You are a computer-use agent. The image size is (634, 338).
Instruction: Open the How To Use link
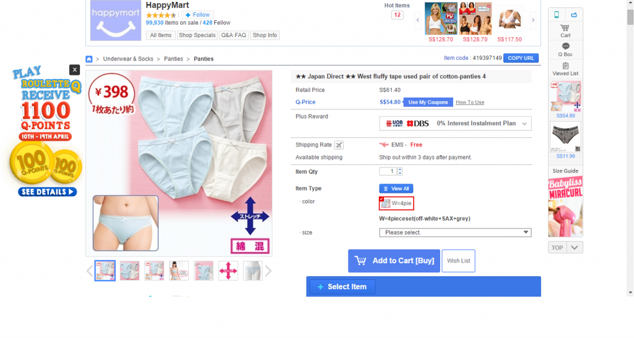coord(470,102)
